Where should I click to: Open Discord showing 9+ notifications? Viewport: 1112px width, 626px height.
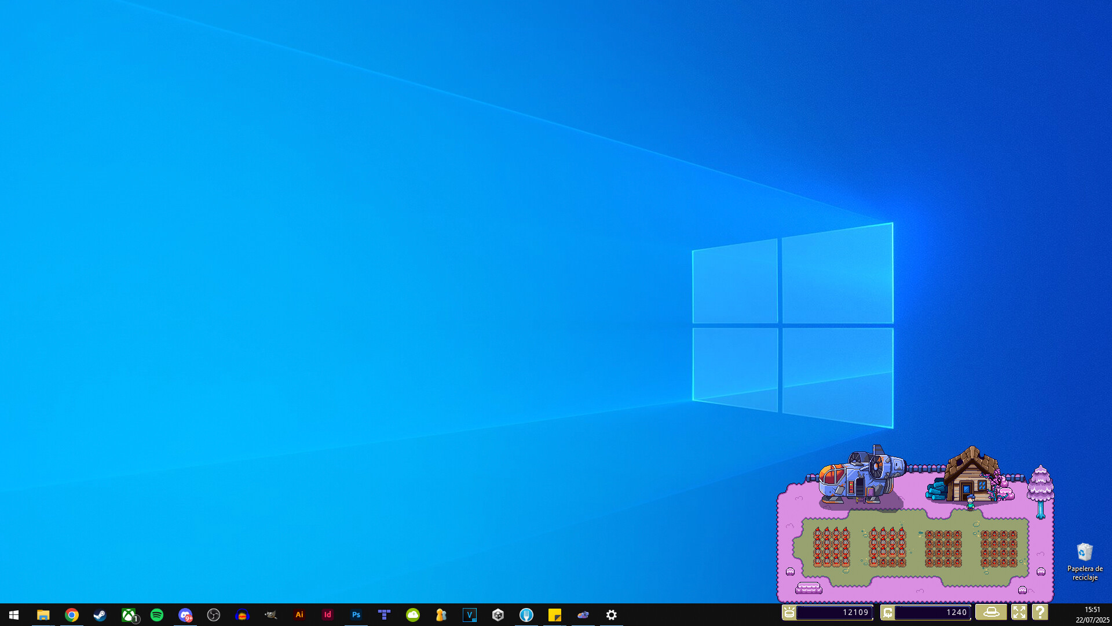(x=185, y=615)
